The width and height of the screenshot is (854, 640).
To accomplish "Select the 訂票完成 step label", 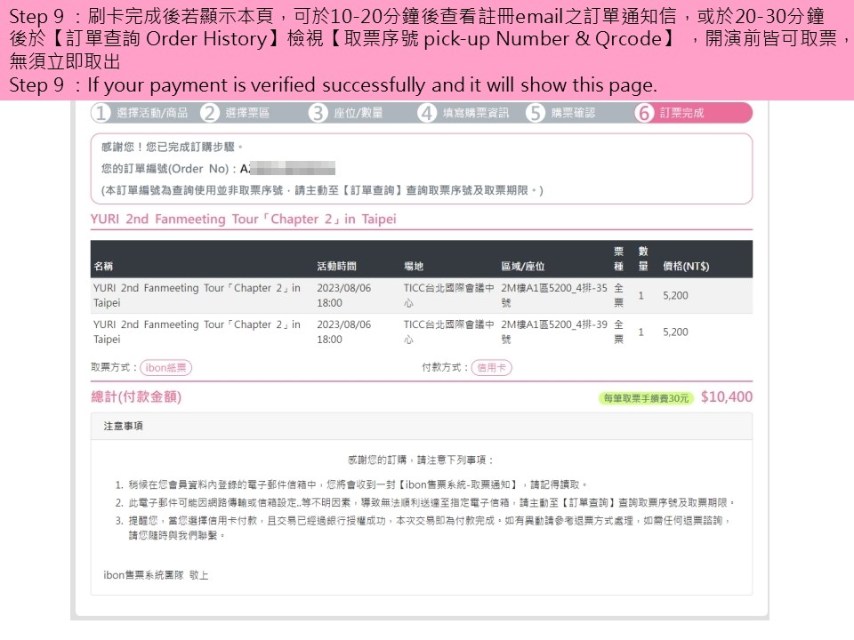I will 681,113.
